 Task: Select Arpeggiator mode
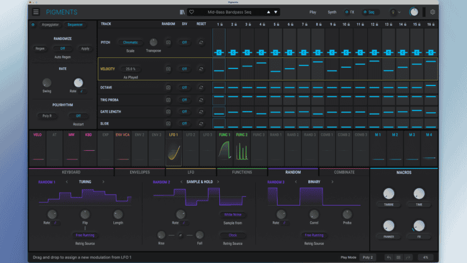tap(50, 24)
